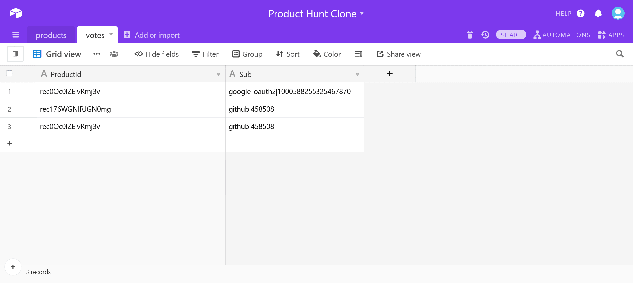Open the hamburger tables menu
The image size is (635, 284).
click(x=16, y=35)
